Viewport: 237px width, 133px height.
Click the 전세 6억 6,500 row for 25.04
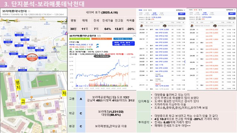(212, 30)
